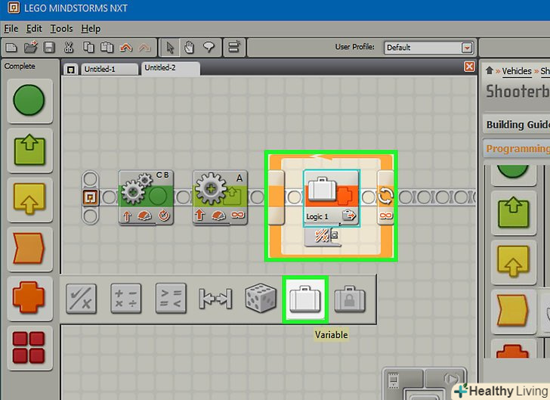Open the Flow palette in Complete sidebar
Screen dimensions: 550x400
click(29, 249)
